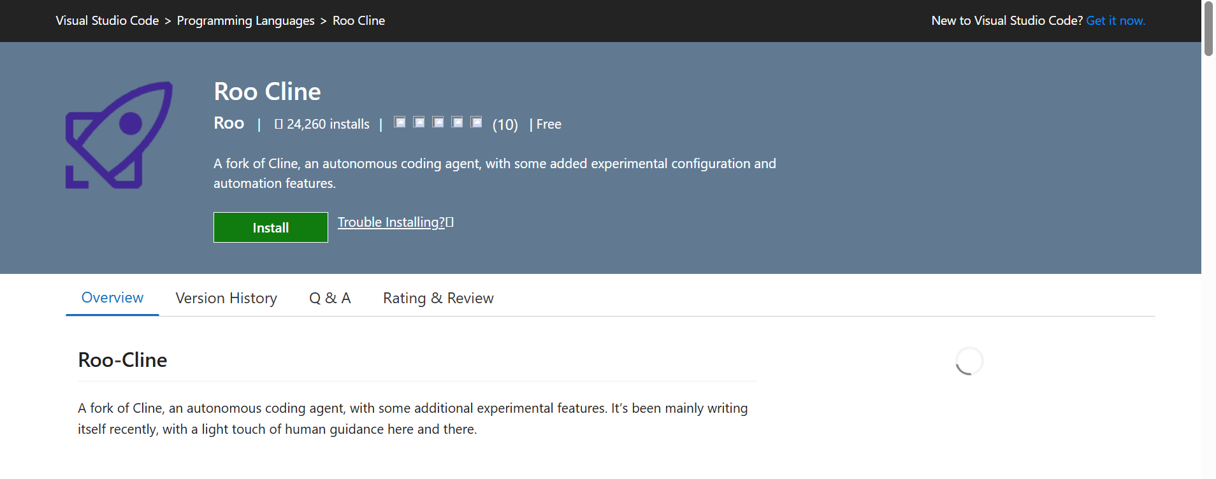Select the Overview tab
Viewport: 1216px width, 479px height.
pyautogui.click(x=112, y=297)
